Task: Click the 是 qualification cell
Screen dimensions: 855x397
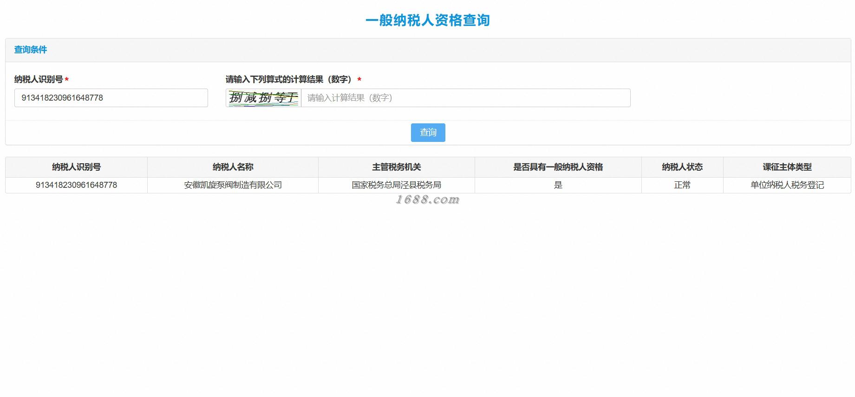Action: coord(558,185)
